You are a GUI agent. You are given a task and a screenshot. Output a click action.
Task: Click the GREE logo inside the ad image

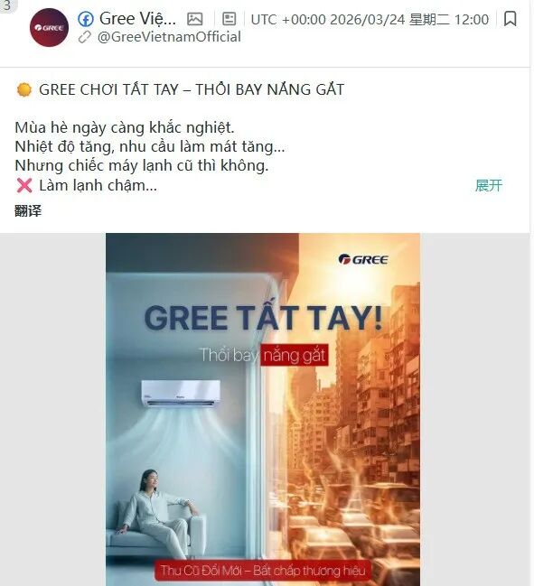363,259
